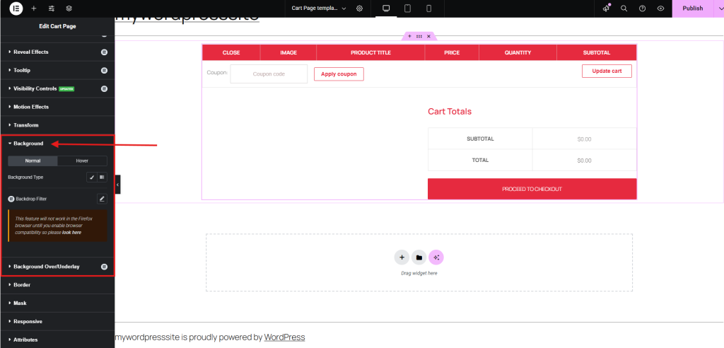Open the Elementor logo menu
The height and width of the screenshot is (348, 724).
16,8
